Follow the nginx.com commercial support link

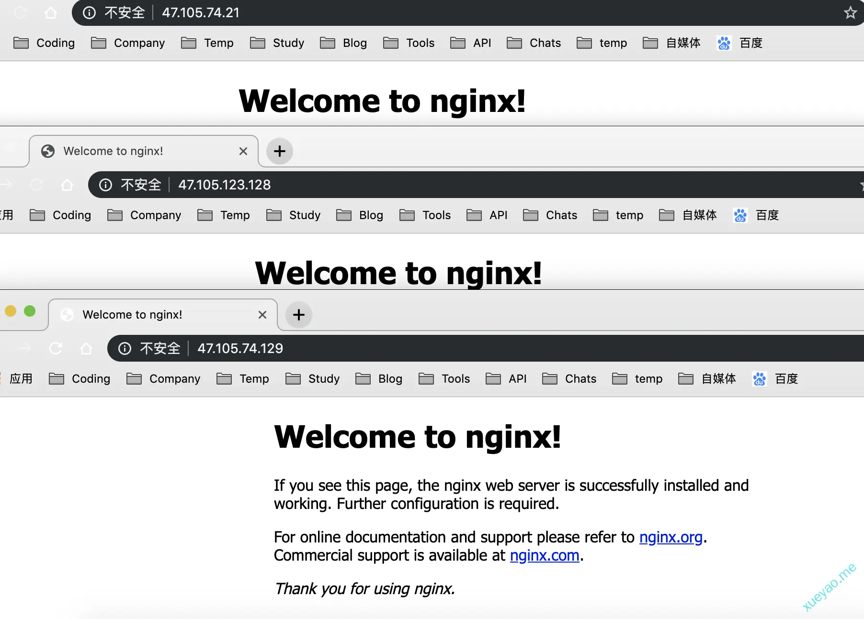pyautogui.click(x=545, y=556)
